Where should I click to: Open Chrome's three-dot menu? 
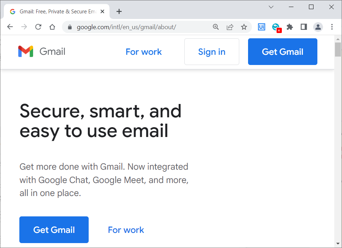pyautogui.click(x=332, y=27)
